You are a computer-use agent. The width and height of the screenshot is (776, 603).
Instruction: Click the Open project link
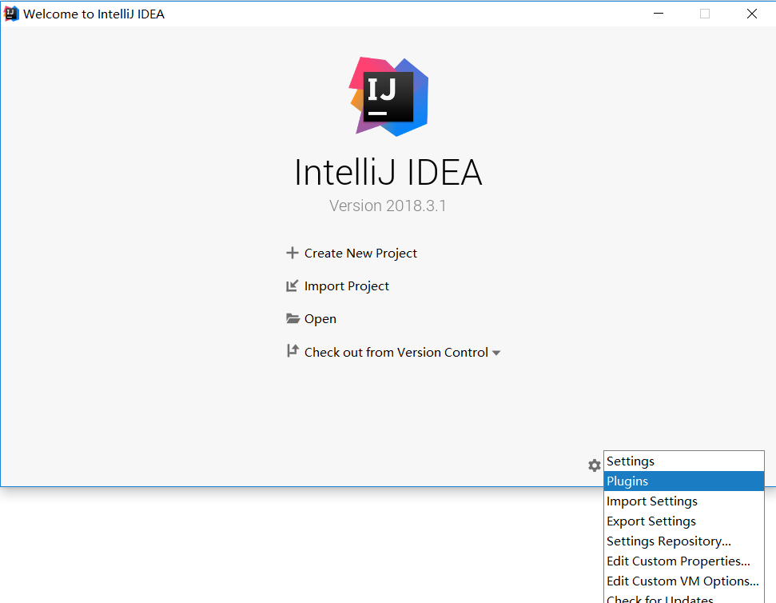tap(320, 319)
